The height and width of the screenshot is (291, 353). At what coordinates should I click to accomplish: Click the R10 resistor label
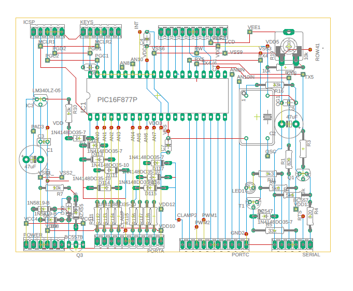click(x=75, y=109)
